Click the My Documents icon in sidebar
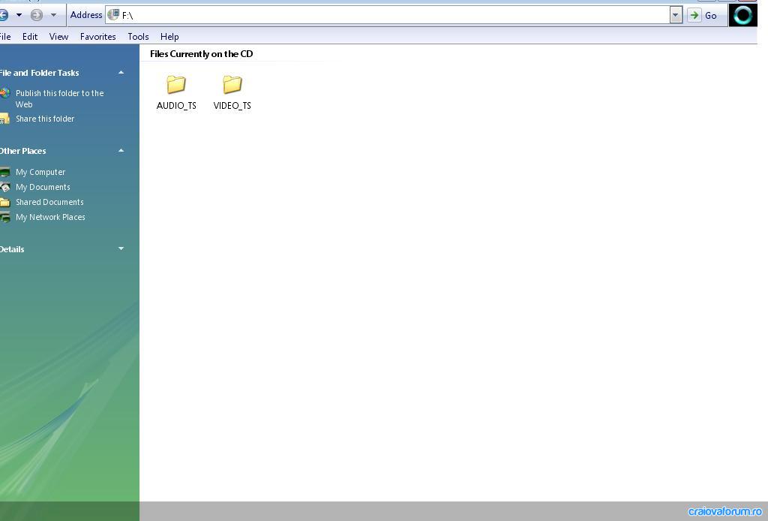768x521 pixels. tap(5, 187)
